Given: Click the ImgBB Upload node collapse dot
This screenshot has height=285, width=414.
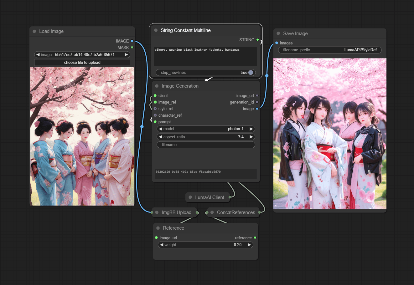Looking at the screenshot, I should 157,212.
